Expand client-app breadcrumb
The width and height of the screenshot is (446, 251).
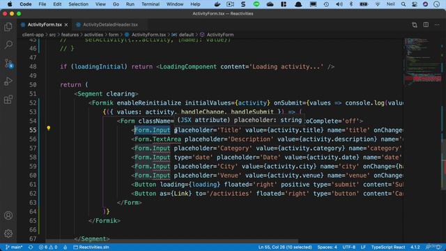[x=33, y=35]
